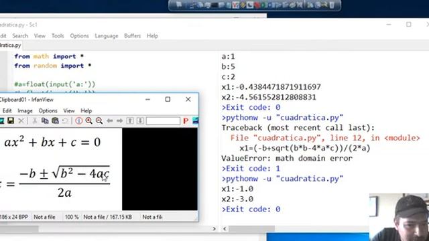
Task: Click the Zoom In magnifier in IrfanView
Action: pos(89,120)
